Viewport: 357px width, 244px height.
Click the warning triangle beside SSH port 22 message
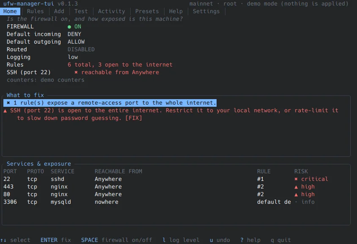click(x=5, y=111)
